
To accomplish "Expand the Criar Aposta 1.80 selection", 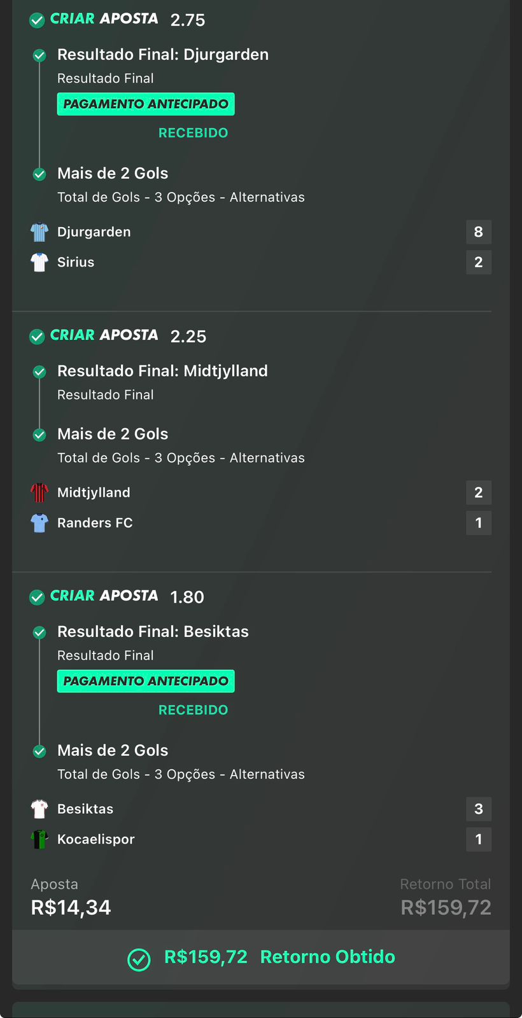I will pyautogui.click(x=104, y=596).
